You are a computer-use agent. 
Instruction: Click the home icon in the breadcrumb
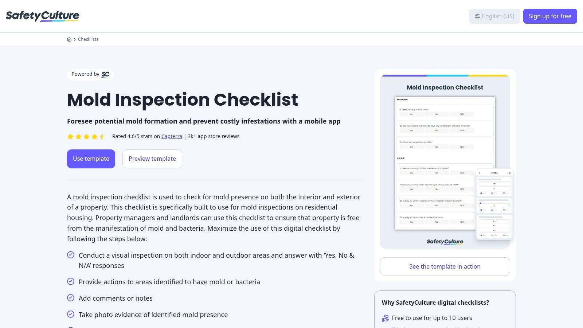click(69, 39)
